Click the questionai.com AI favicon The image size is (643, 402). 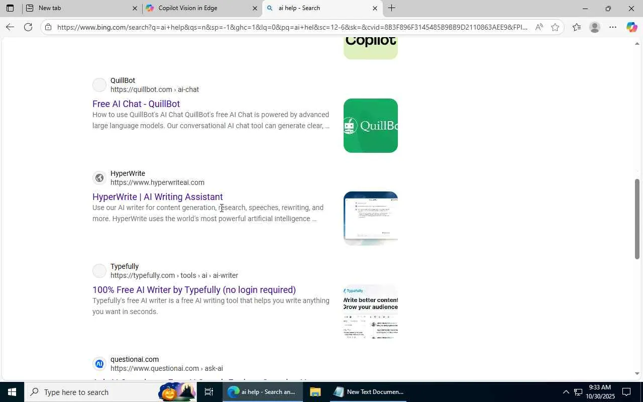(x=99, y=364)
